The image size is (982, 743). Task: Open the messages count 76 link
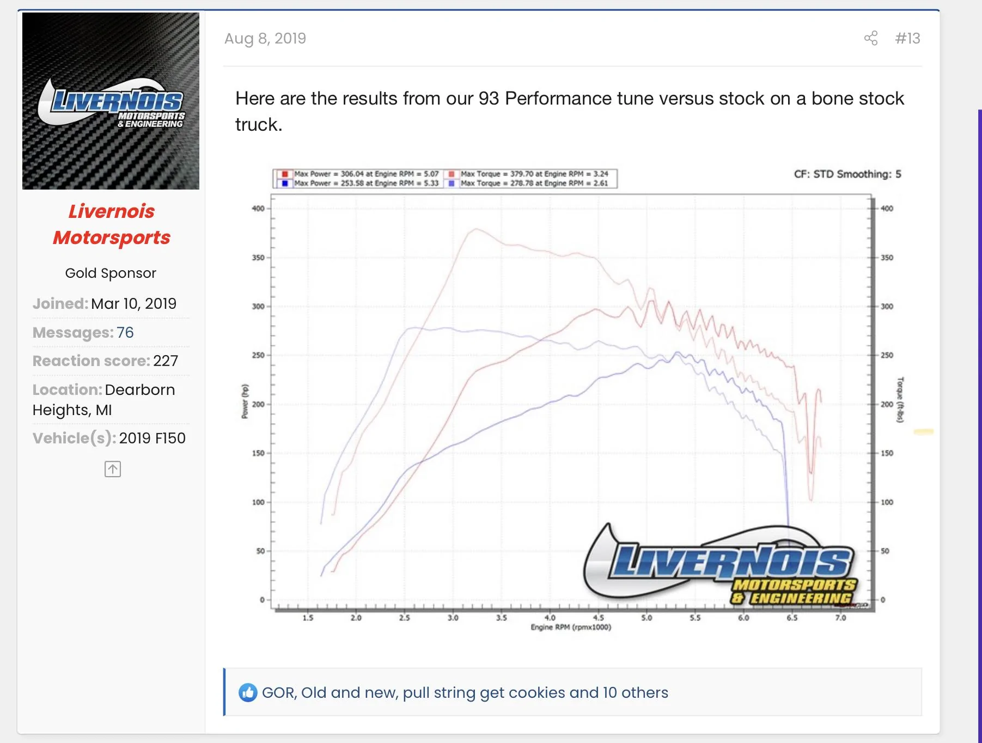(125, 332)
